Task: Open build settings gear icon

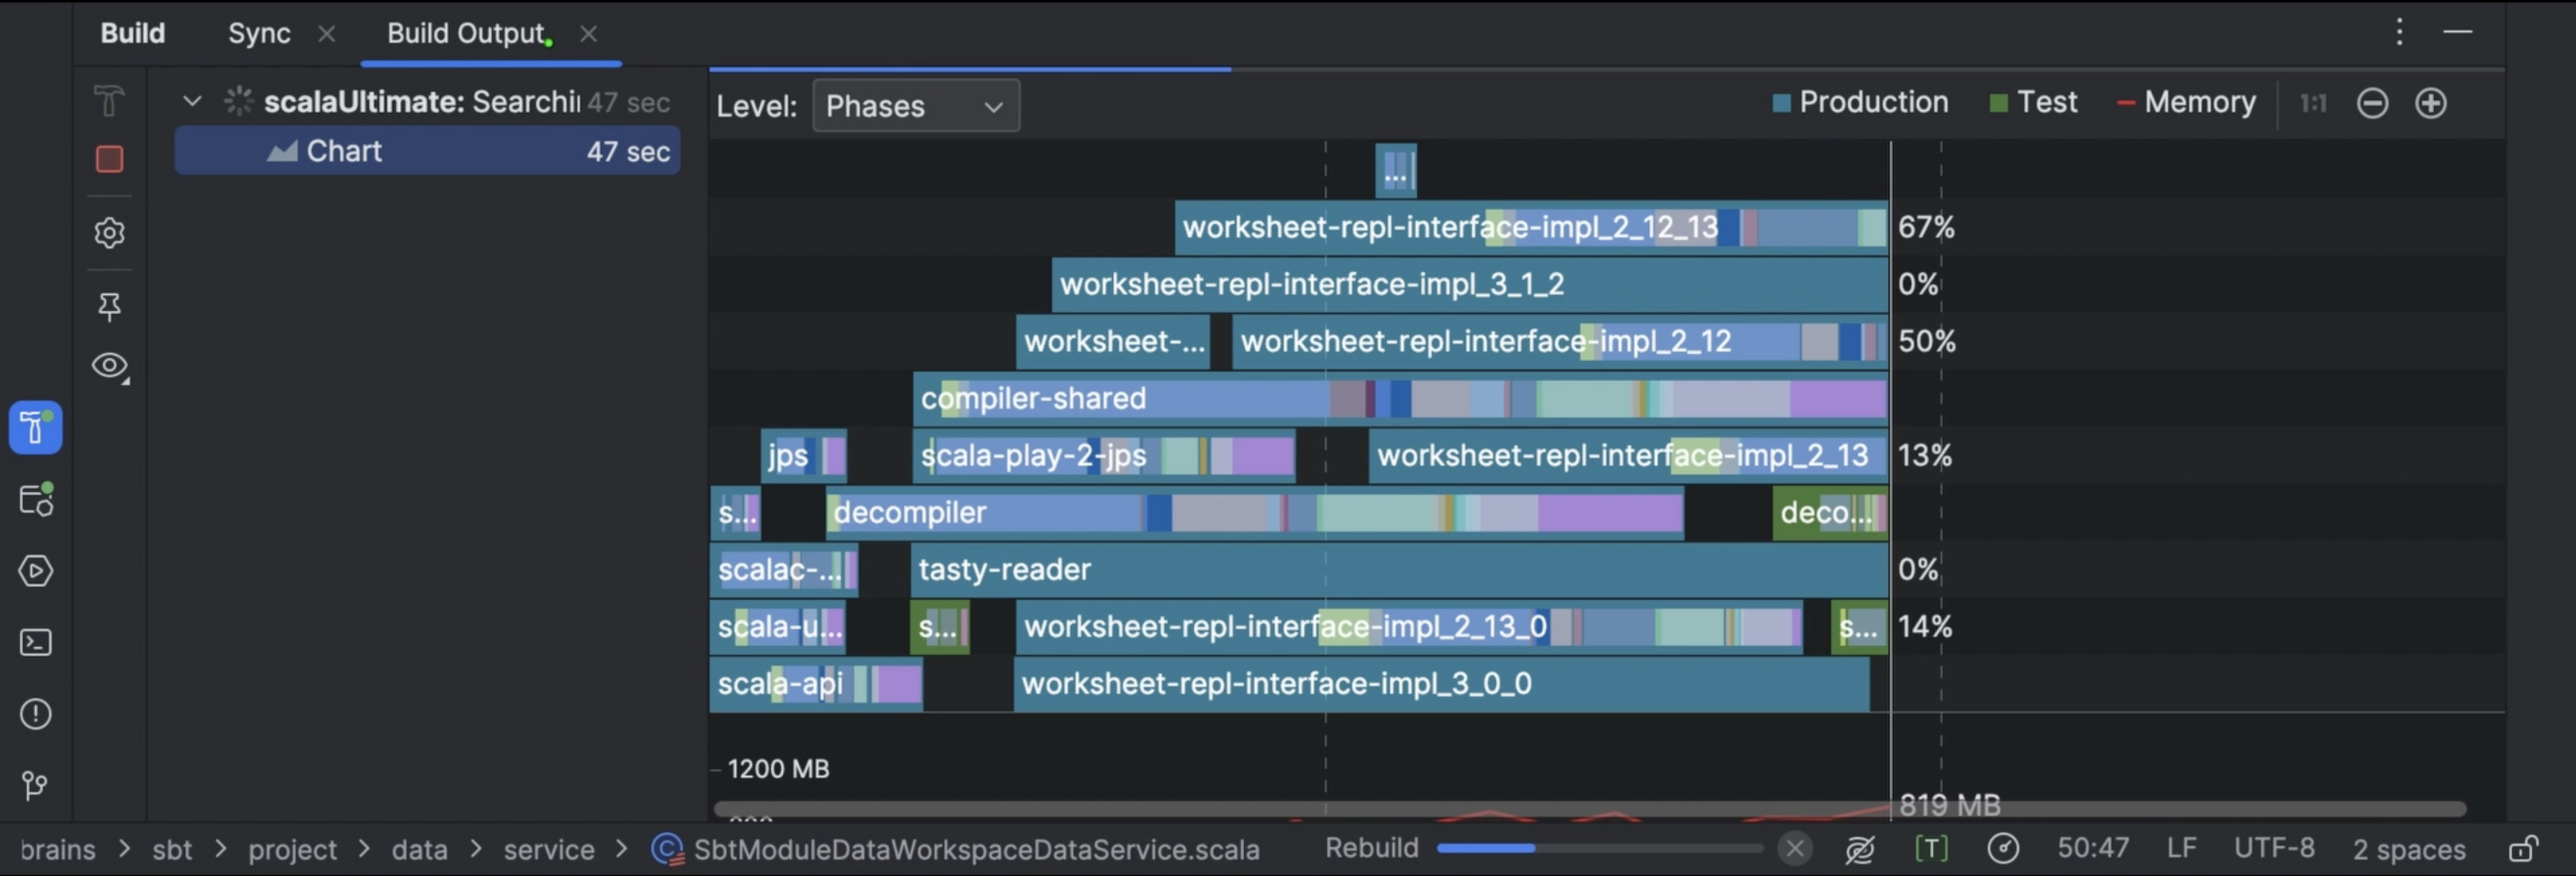Action: tap(109, 232)
